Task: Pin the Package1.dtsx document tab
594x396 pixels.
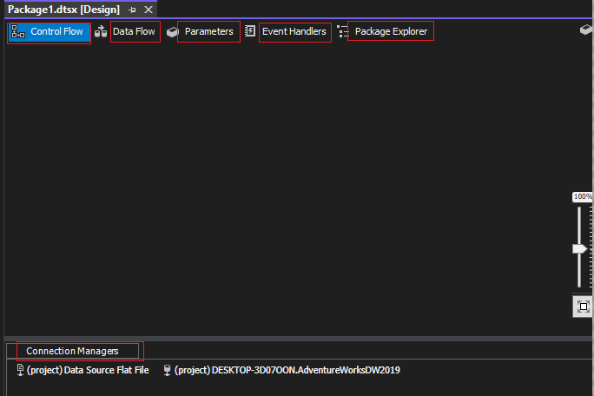Action: click(x=132, y=10)
